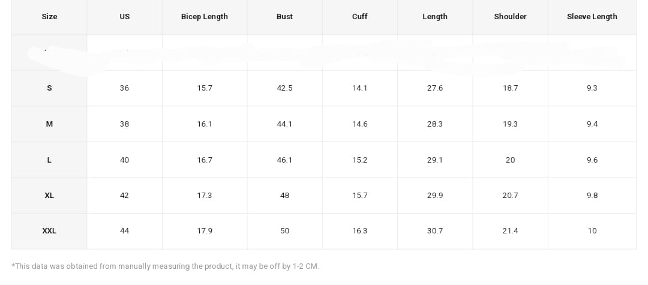
Task: Select the L size row label
Action: click(49, 160)
